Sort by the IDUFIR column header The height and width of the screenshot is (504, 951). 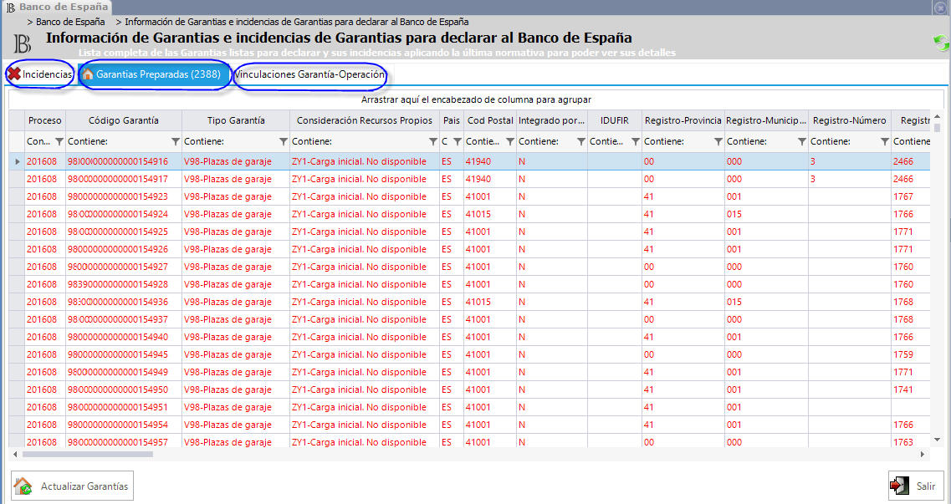[615, 120]
